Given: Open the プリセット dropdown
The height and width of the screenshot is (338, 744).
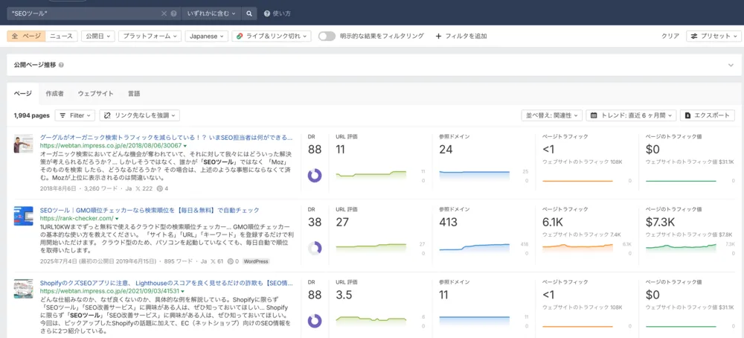Looking at the screenshot, I should click(x=713, y=36).
